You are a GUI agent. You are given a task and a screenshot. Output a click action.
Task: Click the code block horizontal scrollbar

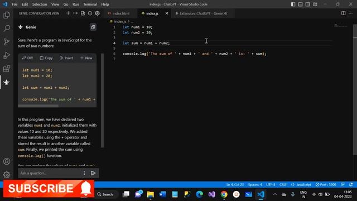[x=38, y=106]
